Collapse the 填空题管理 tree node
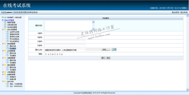The height and width of the screenshot is (95, 189). 3,65
